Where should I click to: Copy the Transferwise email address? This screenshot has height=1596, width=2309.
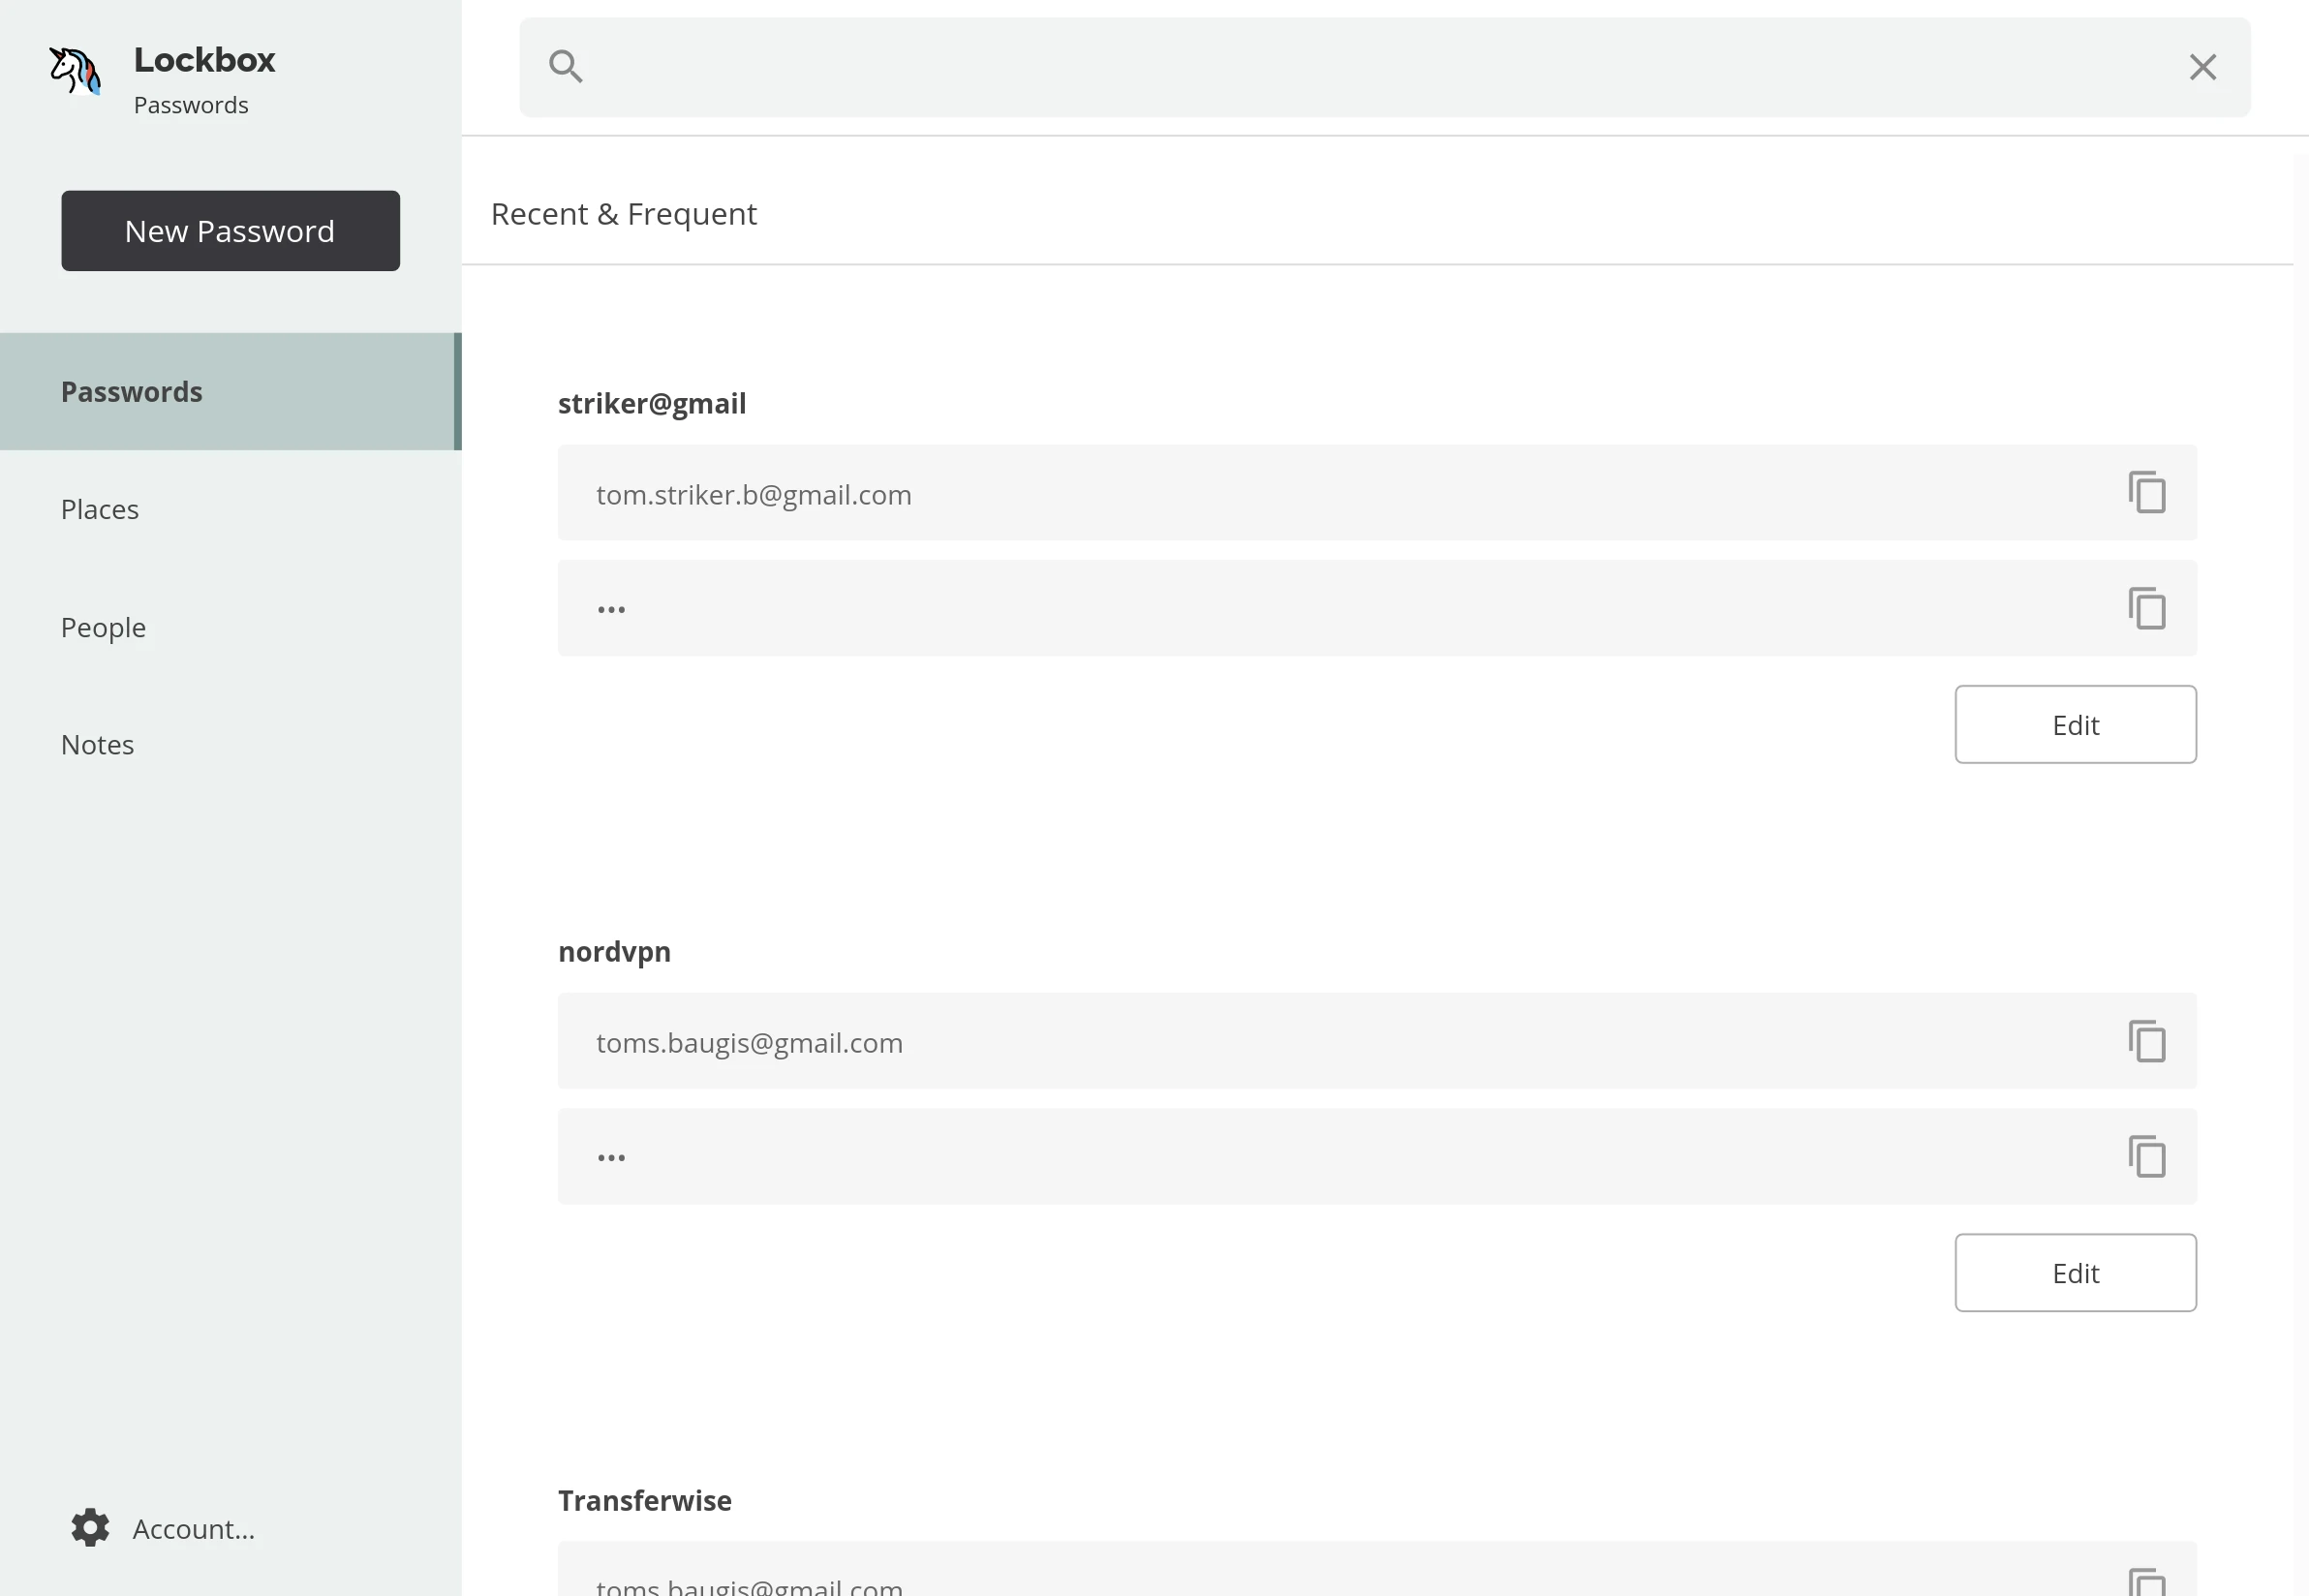[2146, 1583]
